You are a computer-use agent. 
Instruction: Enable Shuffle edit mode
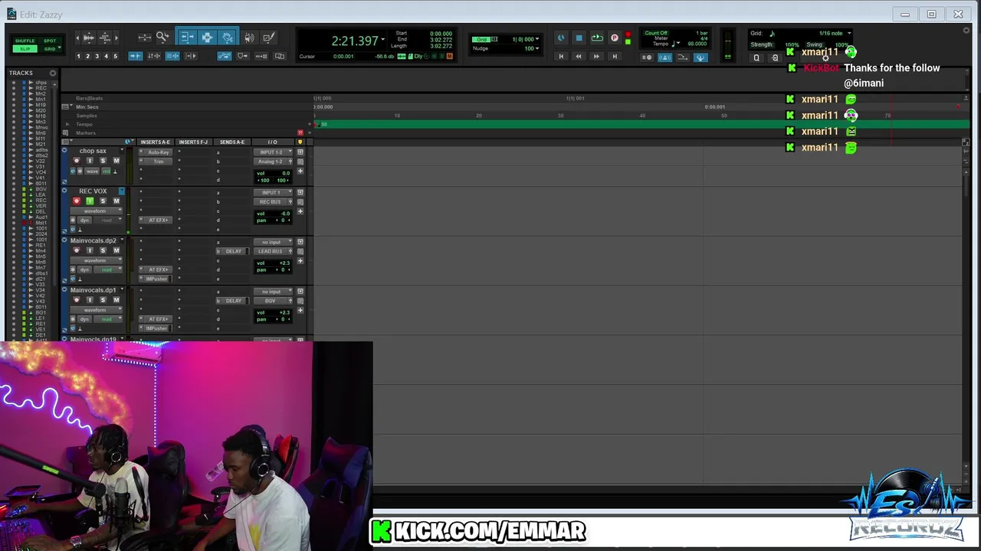[25, 41]
